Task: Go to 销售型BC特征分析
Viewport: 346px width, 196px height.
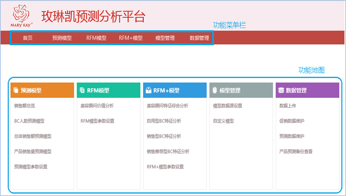Action: 164,136
